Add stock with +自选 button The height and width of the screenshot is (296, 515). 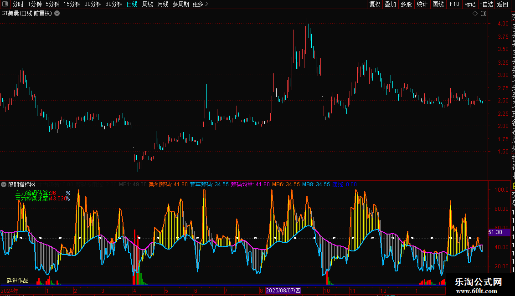pos(486,4)
